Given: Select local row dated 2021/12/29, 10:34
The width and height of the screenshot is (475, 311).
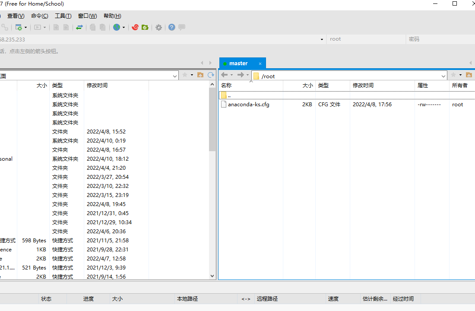Looking at the screenshot, I should coord(104,222).
